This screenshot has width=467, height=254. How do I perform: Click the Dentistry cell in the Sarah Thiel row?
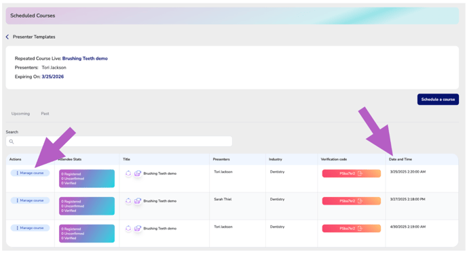(x=277, y=199)
